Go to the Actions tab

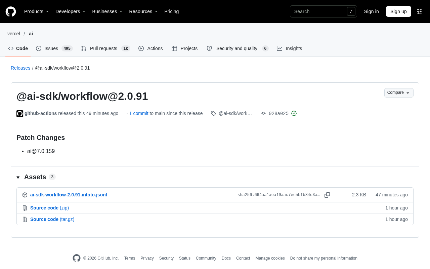pos(150,48)
